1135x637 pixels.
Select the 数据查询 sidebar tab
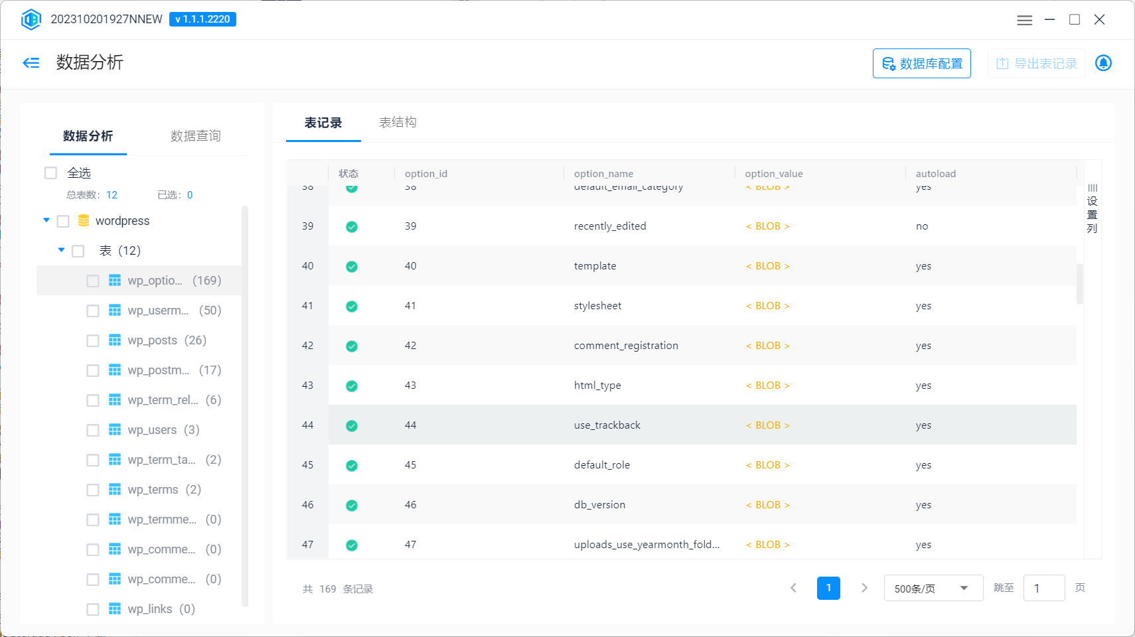point(195,136)
